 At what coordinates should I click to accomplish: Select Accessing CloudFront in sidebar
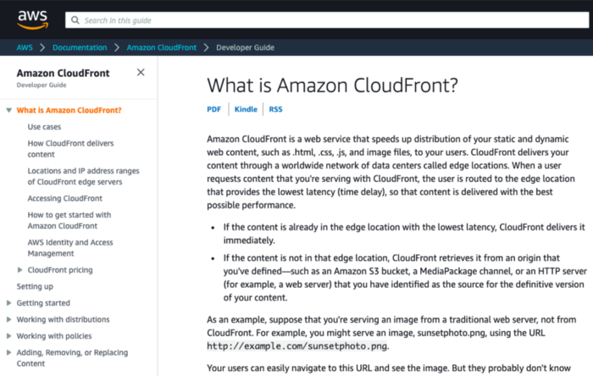point(64,198)
